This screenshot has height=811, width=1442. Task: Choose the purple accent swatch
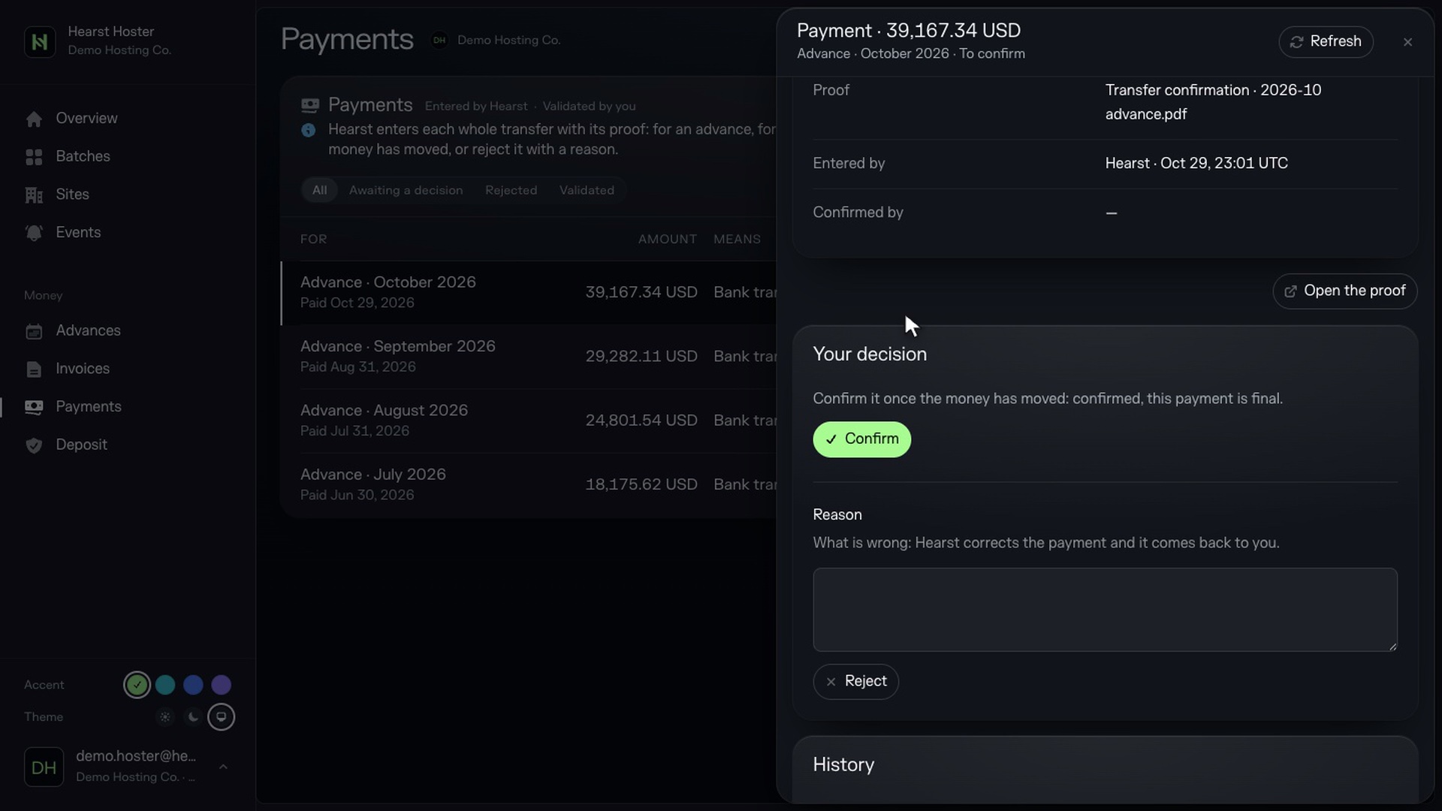point(221,685)
